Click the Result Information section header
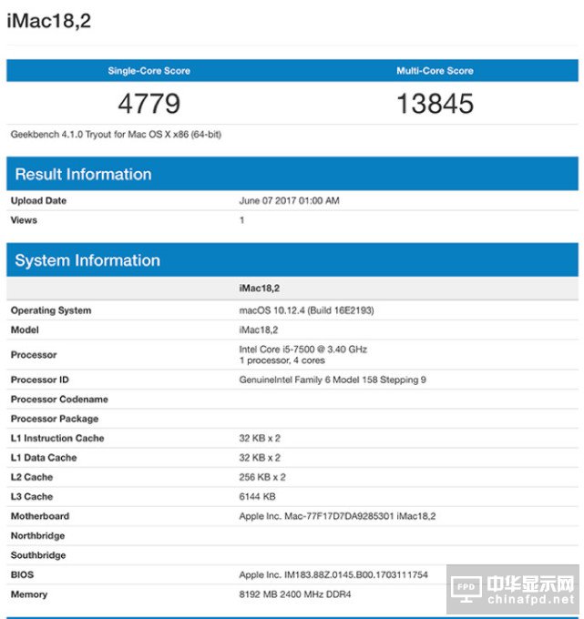 (83, 175)
